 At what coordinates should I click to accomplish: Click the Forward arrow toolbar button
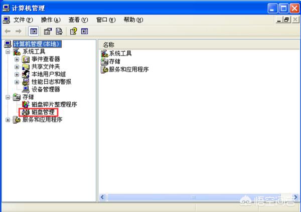click(19, 31)
